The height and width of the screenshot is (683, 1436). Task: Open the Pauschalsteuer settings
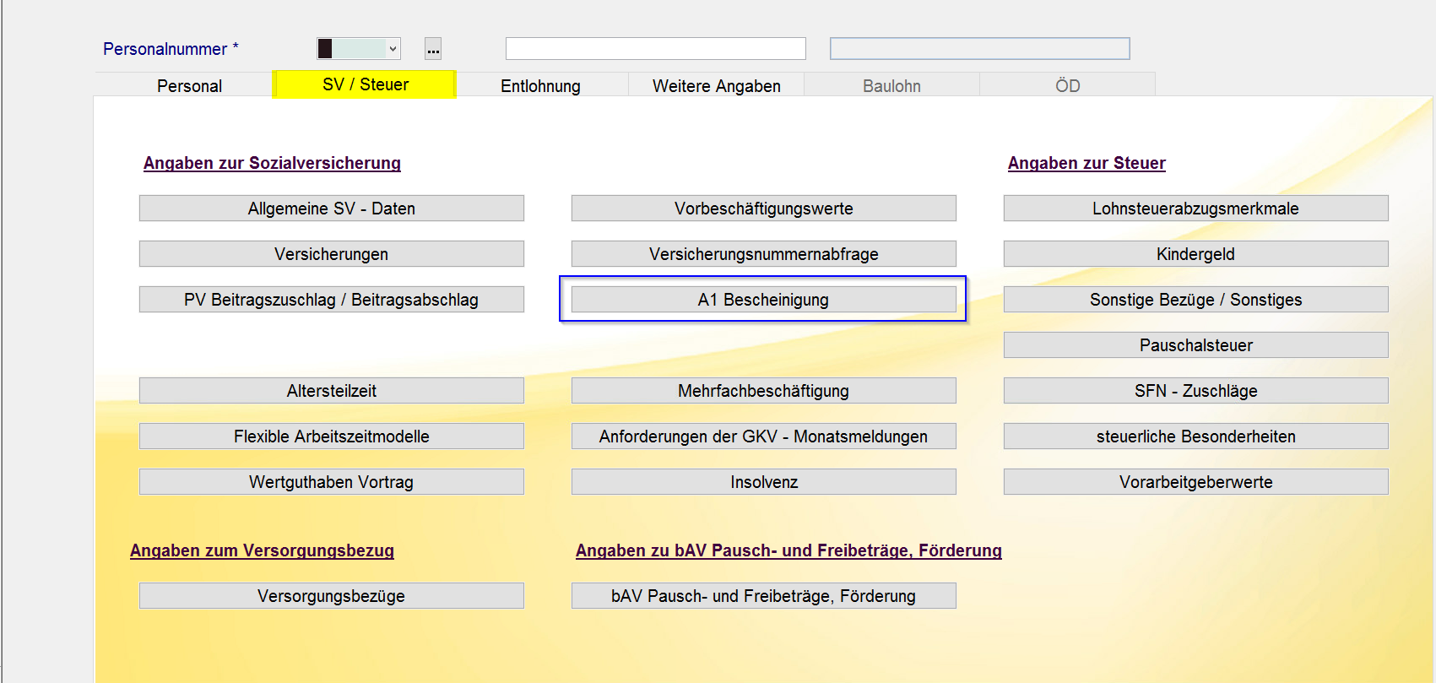click(x=1195, y=345)
